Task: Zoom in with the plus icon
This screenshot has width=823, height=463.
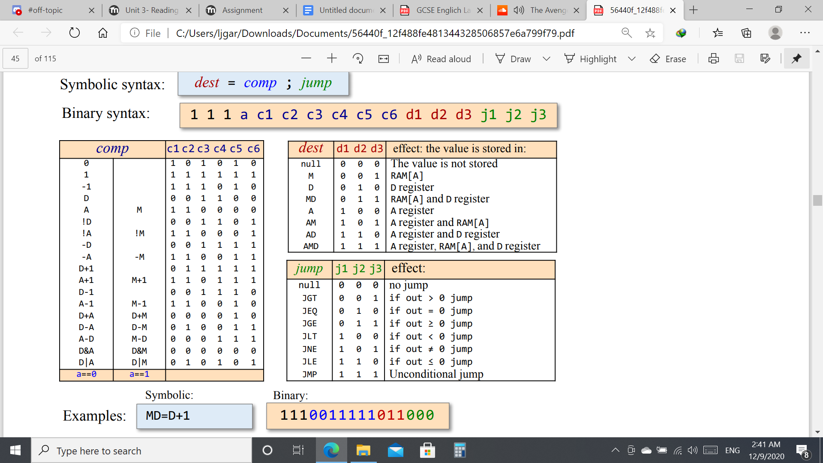Action: [332, 59]
